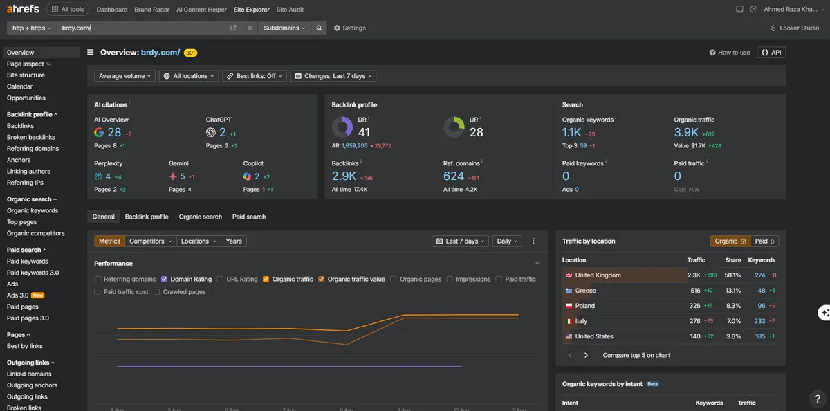Open How to use help

pos(730,53)
